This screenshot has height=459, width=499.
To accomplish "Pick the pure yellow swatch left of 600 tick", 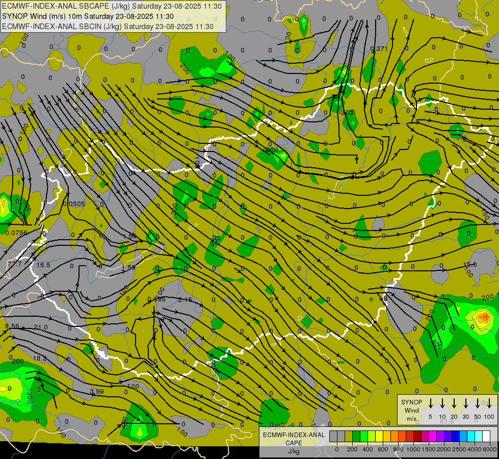I will point(379,436).
